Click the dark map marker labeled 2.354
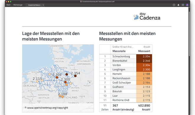 pos(75,76)
